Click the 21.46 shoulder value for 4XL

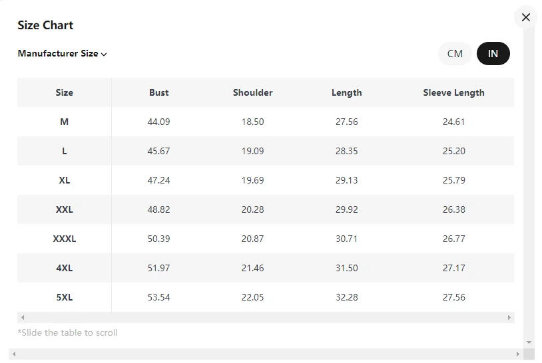click(252, 269)
